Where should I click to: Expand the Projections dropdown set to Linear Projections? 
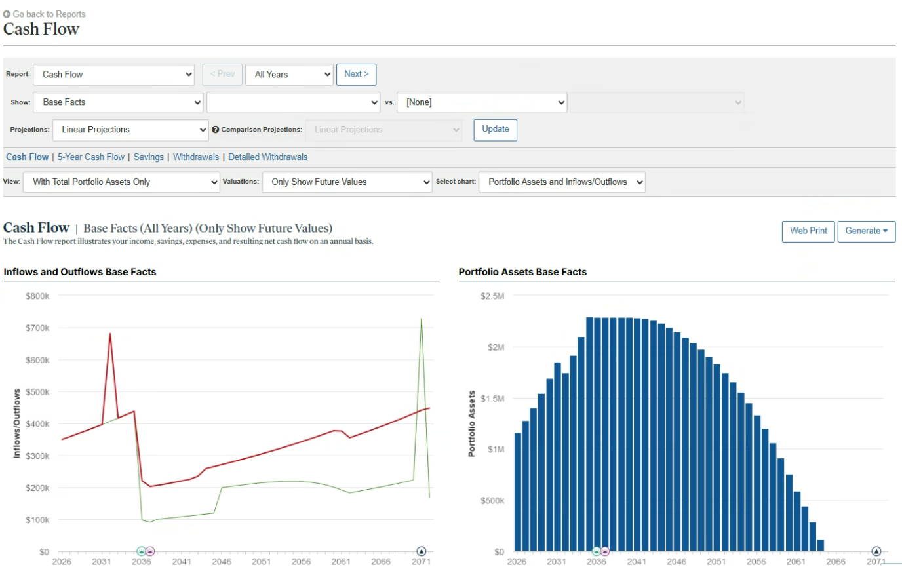coord(130,130)
